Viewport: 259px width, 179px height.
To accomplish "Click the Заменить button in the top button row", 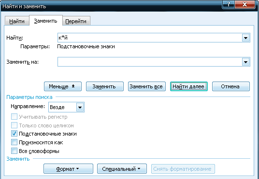I will click(105, 86).
